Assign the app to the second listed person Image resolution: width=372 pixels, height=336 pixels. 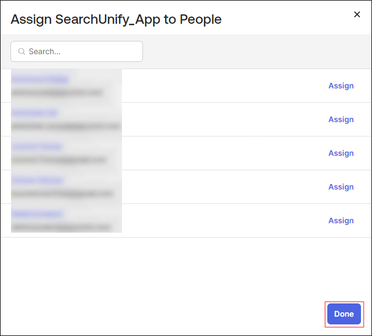(x=341, y=119)
